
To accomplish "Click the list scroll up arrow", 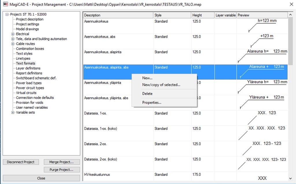I will coord(290,15).
